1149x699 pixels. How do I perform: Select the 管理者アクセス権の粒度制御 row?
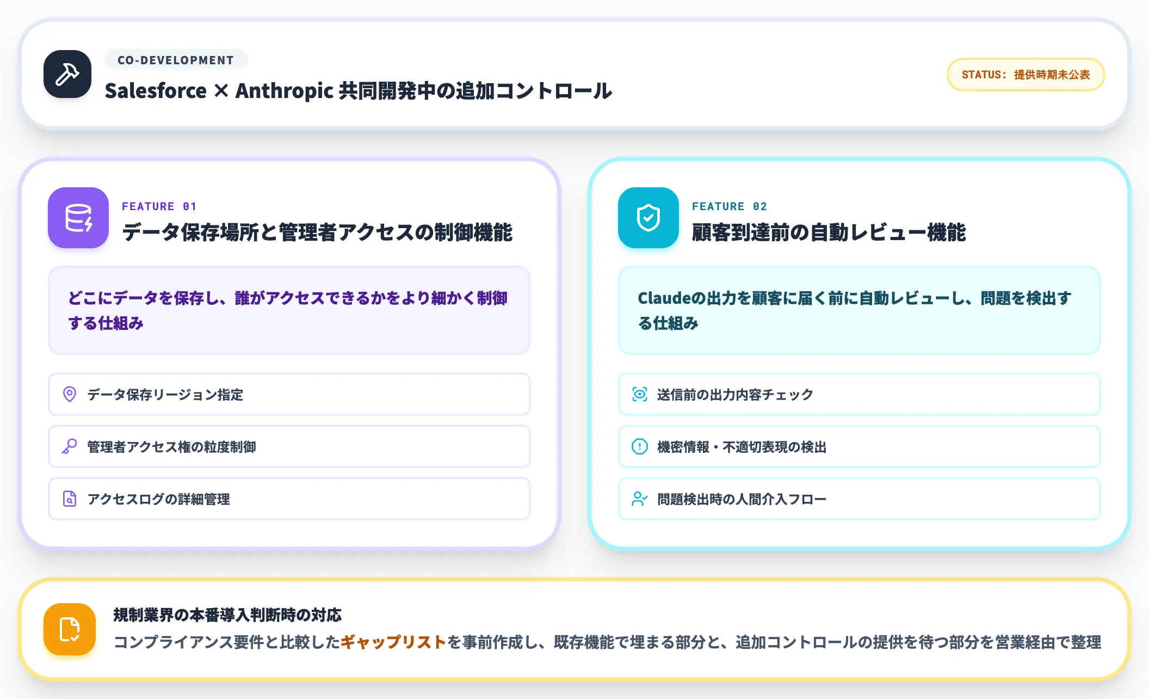tap(289, 446)
